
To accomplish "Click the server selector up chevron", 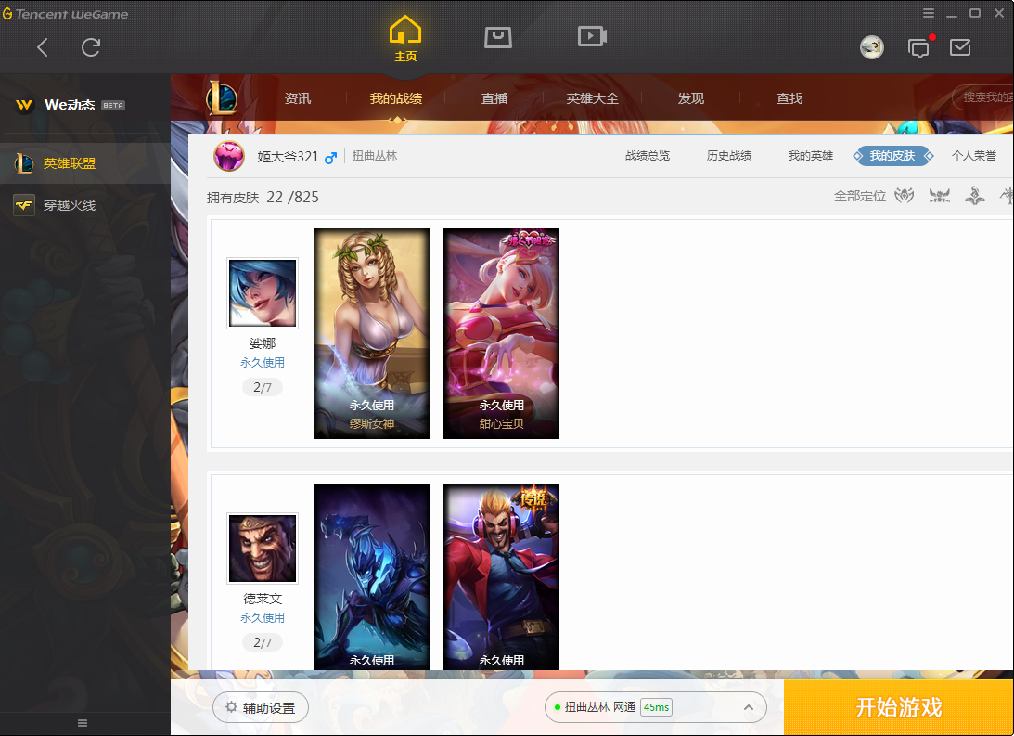I will click(x=749, y=707).
